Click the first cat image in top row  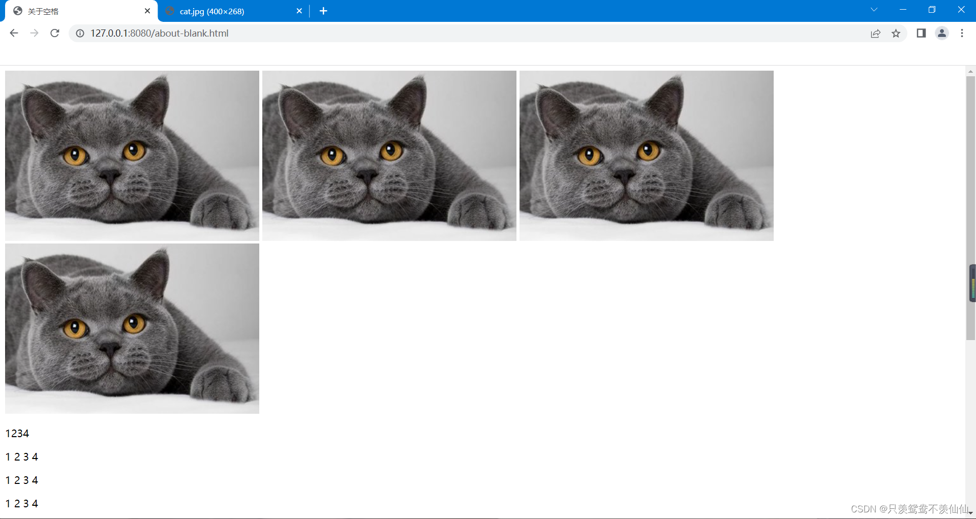(x=132, y=156)
